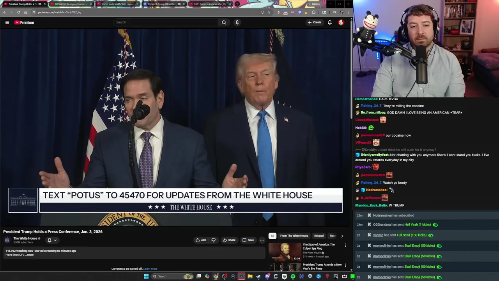Bookmark this page with the star icon
The height and width of the screenshot is (281, 499).
269,12
